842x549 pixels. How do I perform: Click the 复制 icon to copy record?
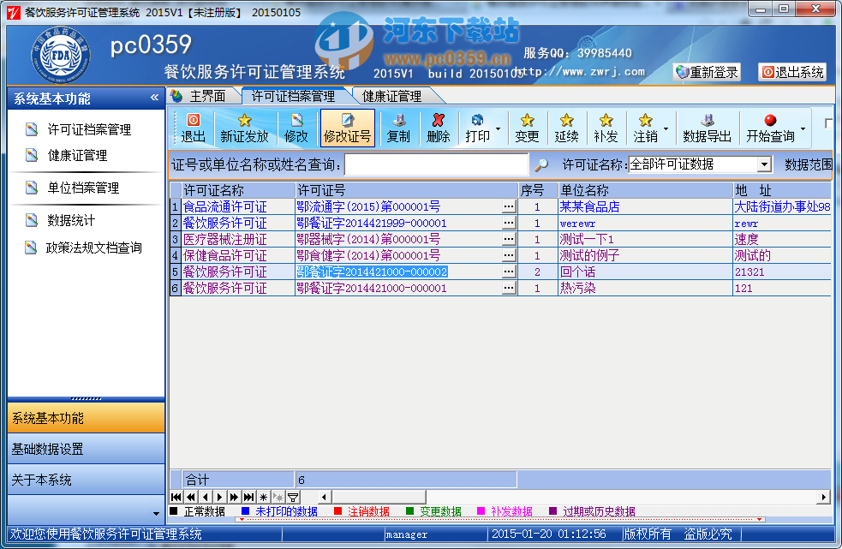(x=397, y=128)
